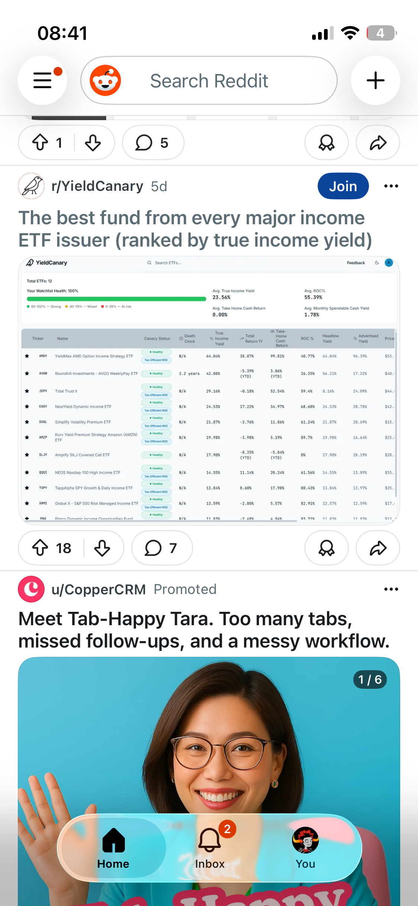
Task: Tap the Reddit Snoo logo
Action: pos(106,80)
